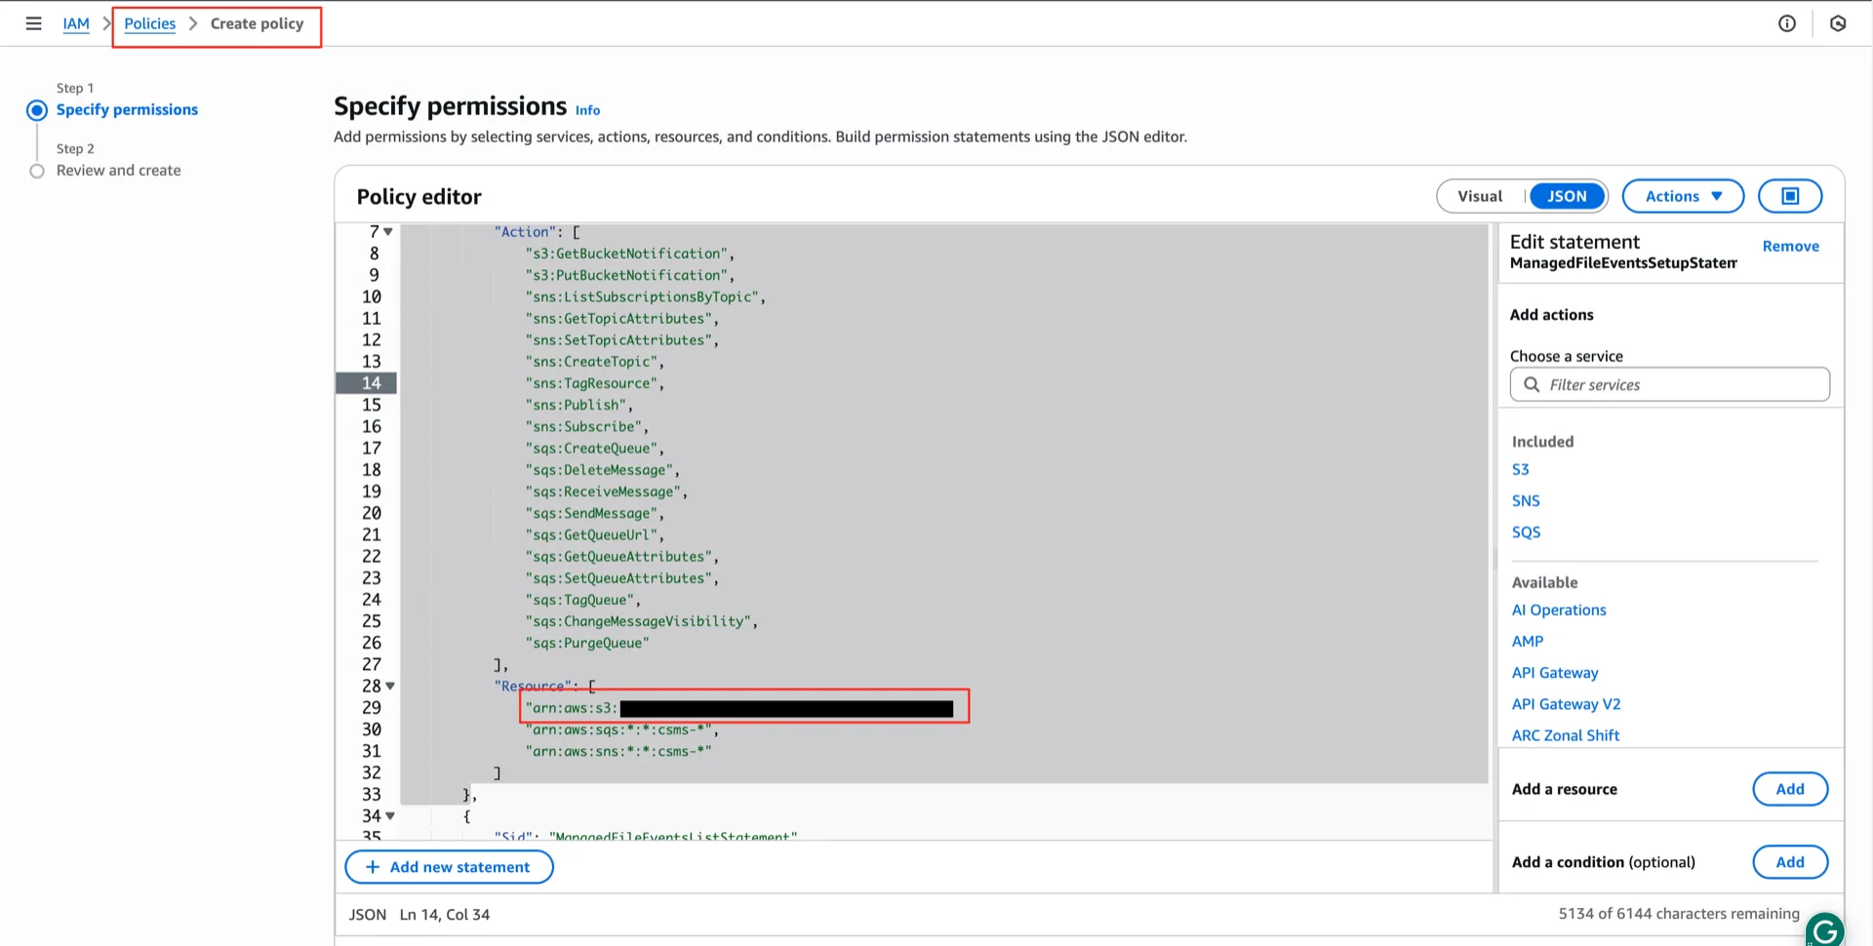The image size is (1873, 946).
Task: Click the "sns:ListSubscriptionsByTopic" line
Action: click(x=645, y=296)
